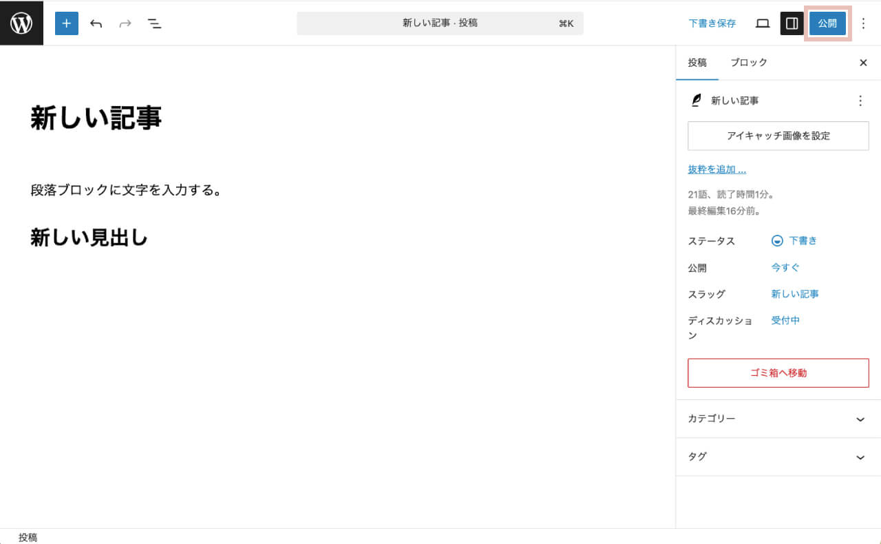
Task: Save the draft with 下書き保存
Action: pyautogui.click(x=712, y=23)
